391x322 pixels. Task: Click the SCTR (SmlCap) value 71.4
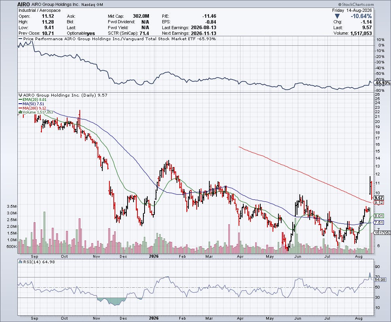pyautogui.click(x=145, y=33)
